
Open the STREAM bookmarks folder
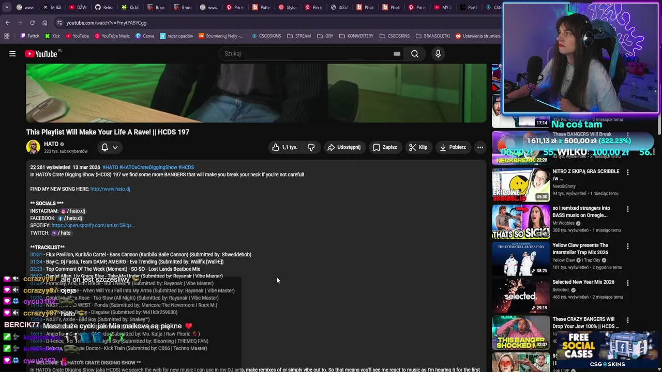tap(299, 36)
